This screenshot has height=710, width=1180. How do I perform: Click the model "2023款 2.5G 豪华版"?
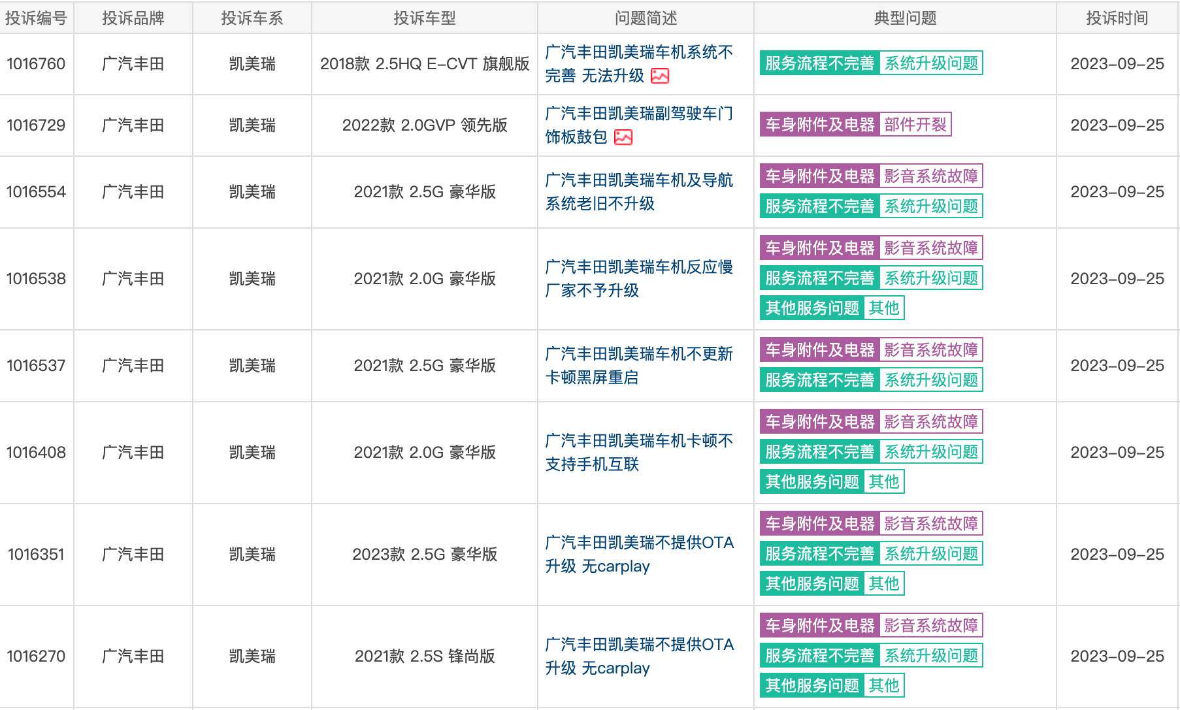tap(425, 555)
